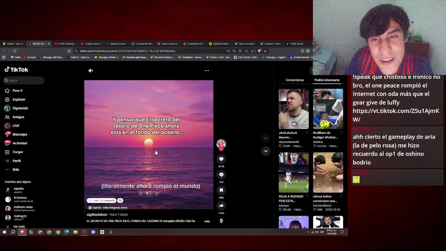
Task: Bookmark the page via address bar icon
Action: [69, 51]
